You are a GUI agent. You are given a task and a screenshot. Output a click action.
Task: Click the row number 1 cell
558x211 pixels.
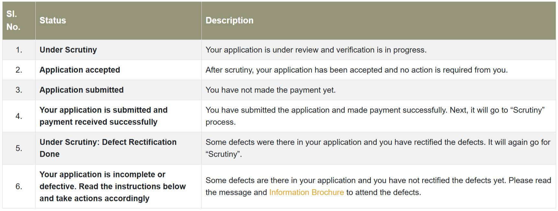point(19,50)
